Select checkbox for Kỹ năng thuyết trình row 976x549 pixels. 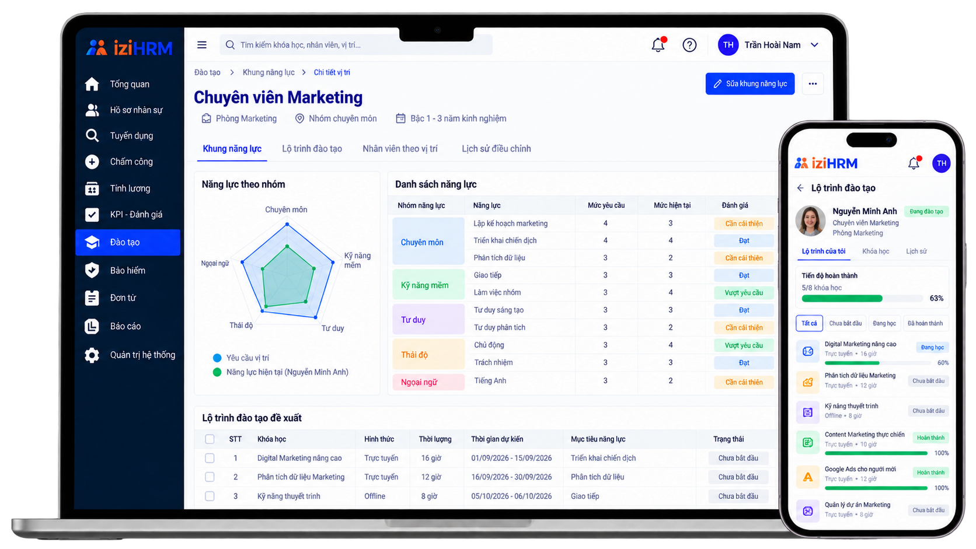click(x=210, y=496)
